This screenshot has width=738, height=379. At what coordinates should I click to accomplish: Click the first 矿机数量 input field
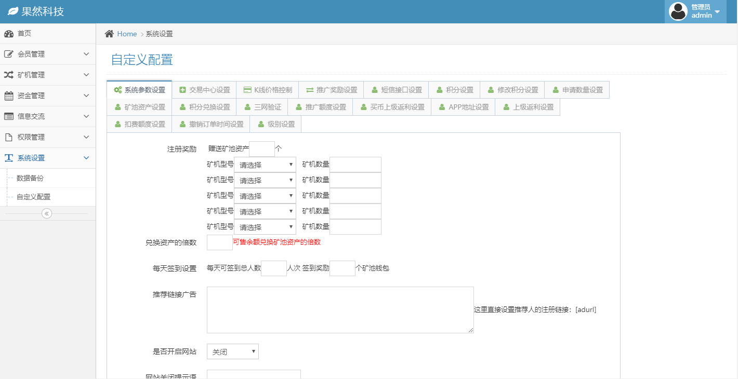[x=355, y=165]
